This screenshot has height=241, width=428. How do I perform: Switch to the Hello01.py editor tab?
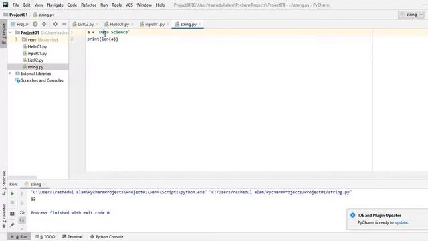point(119,24)
